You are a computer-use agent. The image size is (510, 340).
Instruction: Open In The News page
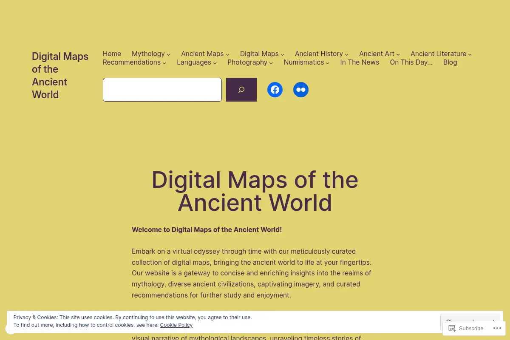[360, 62]
